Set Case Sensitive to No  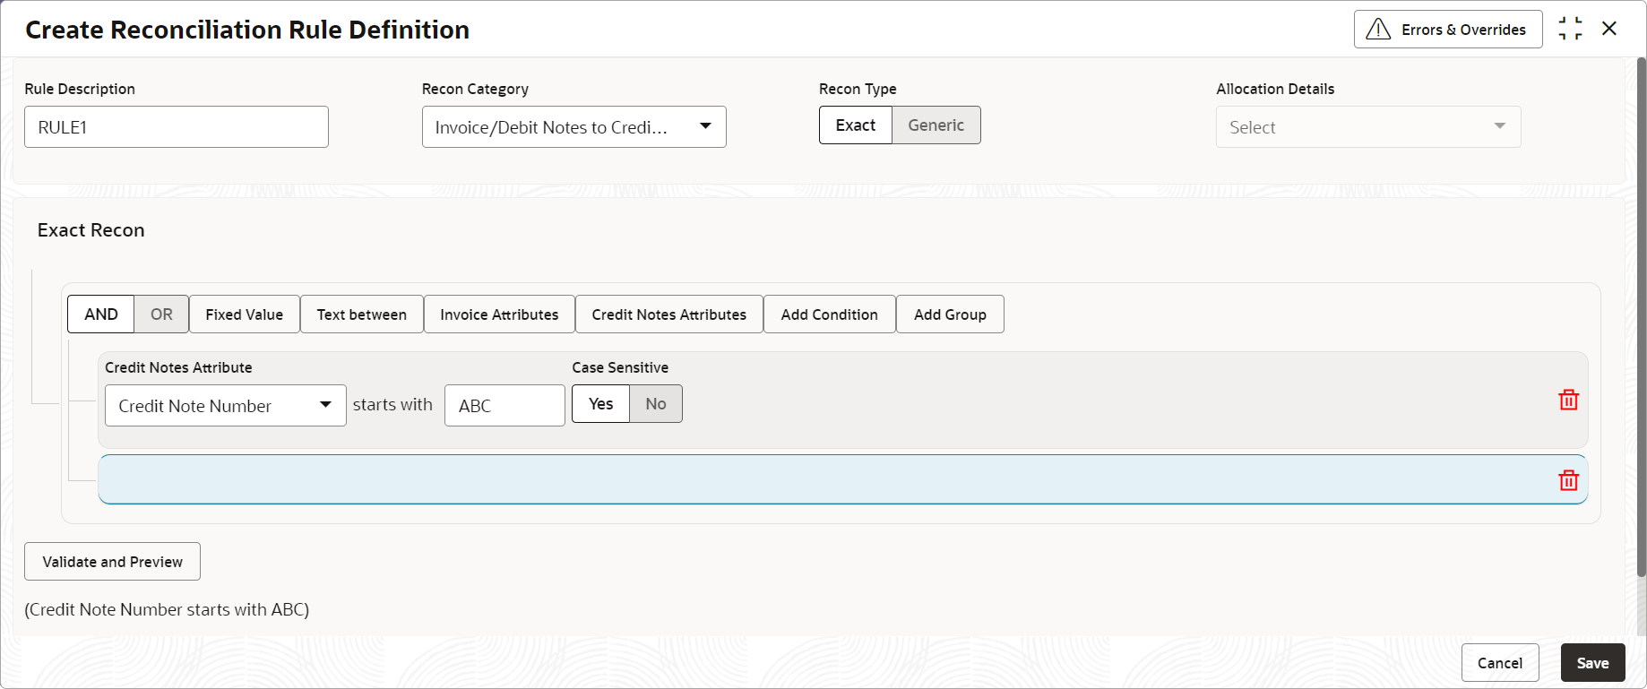pyautogui.click(x=656, y=404)
